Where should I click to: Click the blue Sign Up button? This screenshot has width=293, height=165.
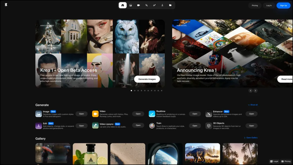(x=284, y=5)
